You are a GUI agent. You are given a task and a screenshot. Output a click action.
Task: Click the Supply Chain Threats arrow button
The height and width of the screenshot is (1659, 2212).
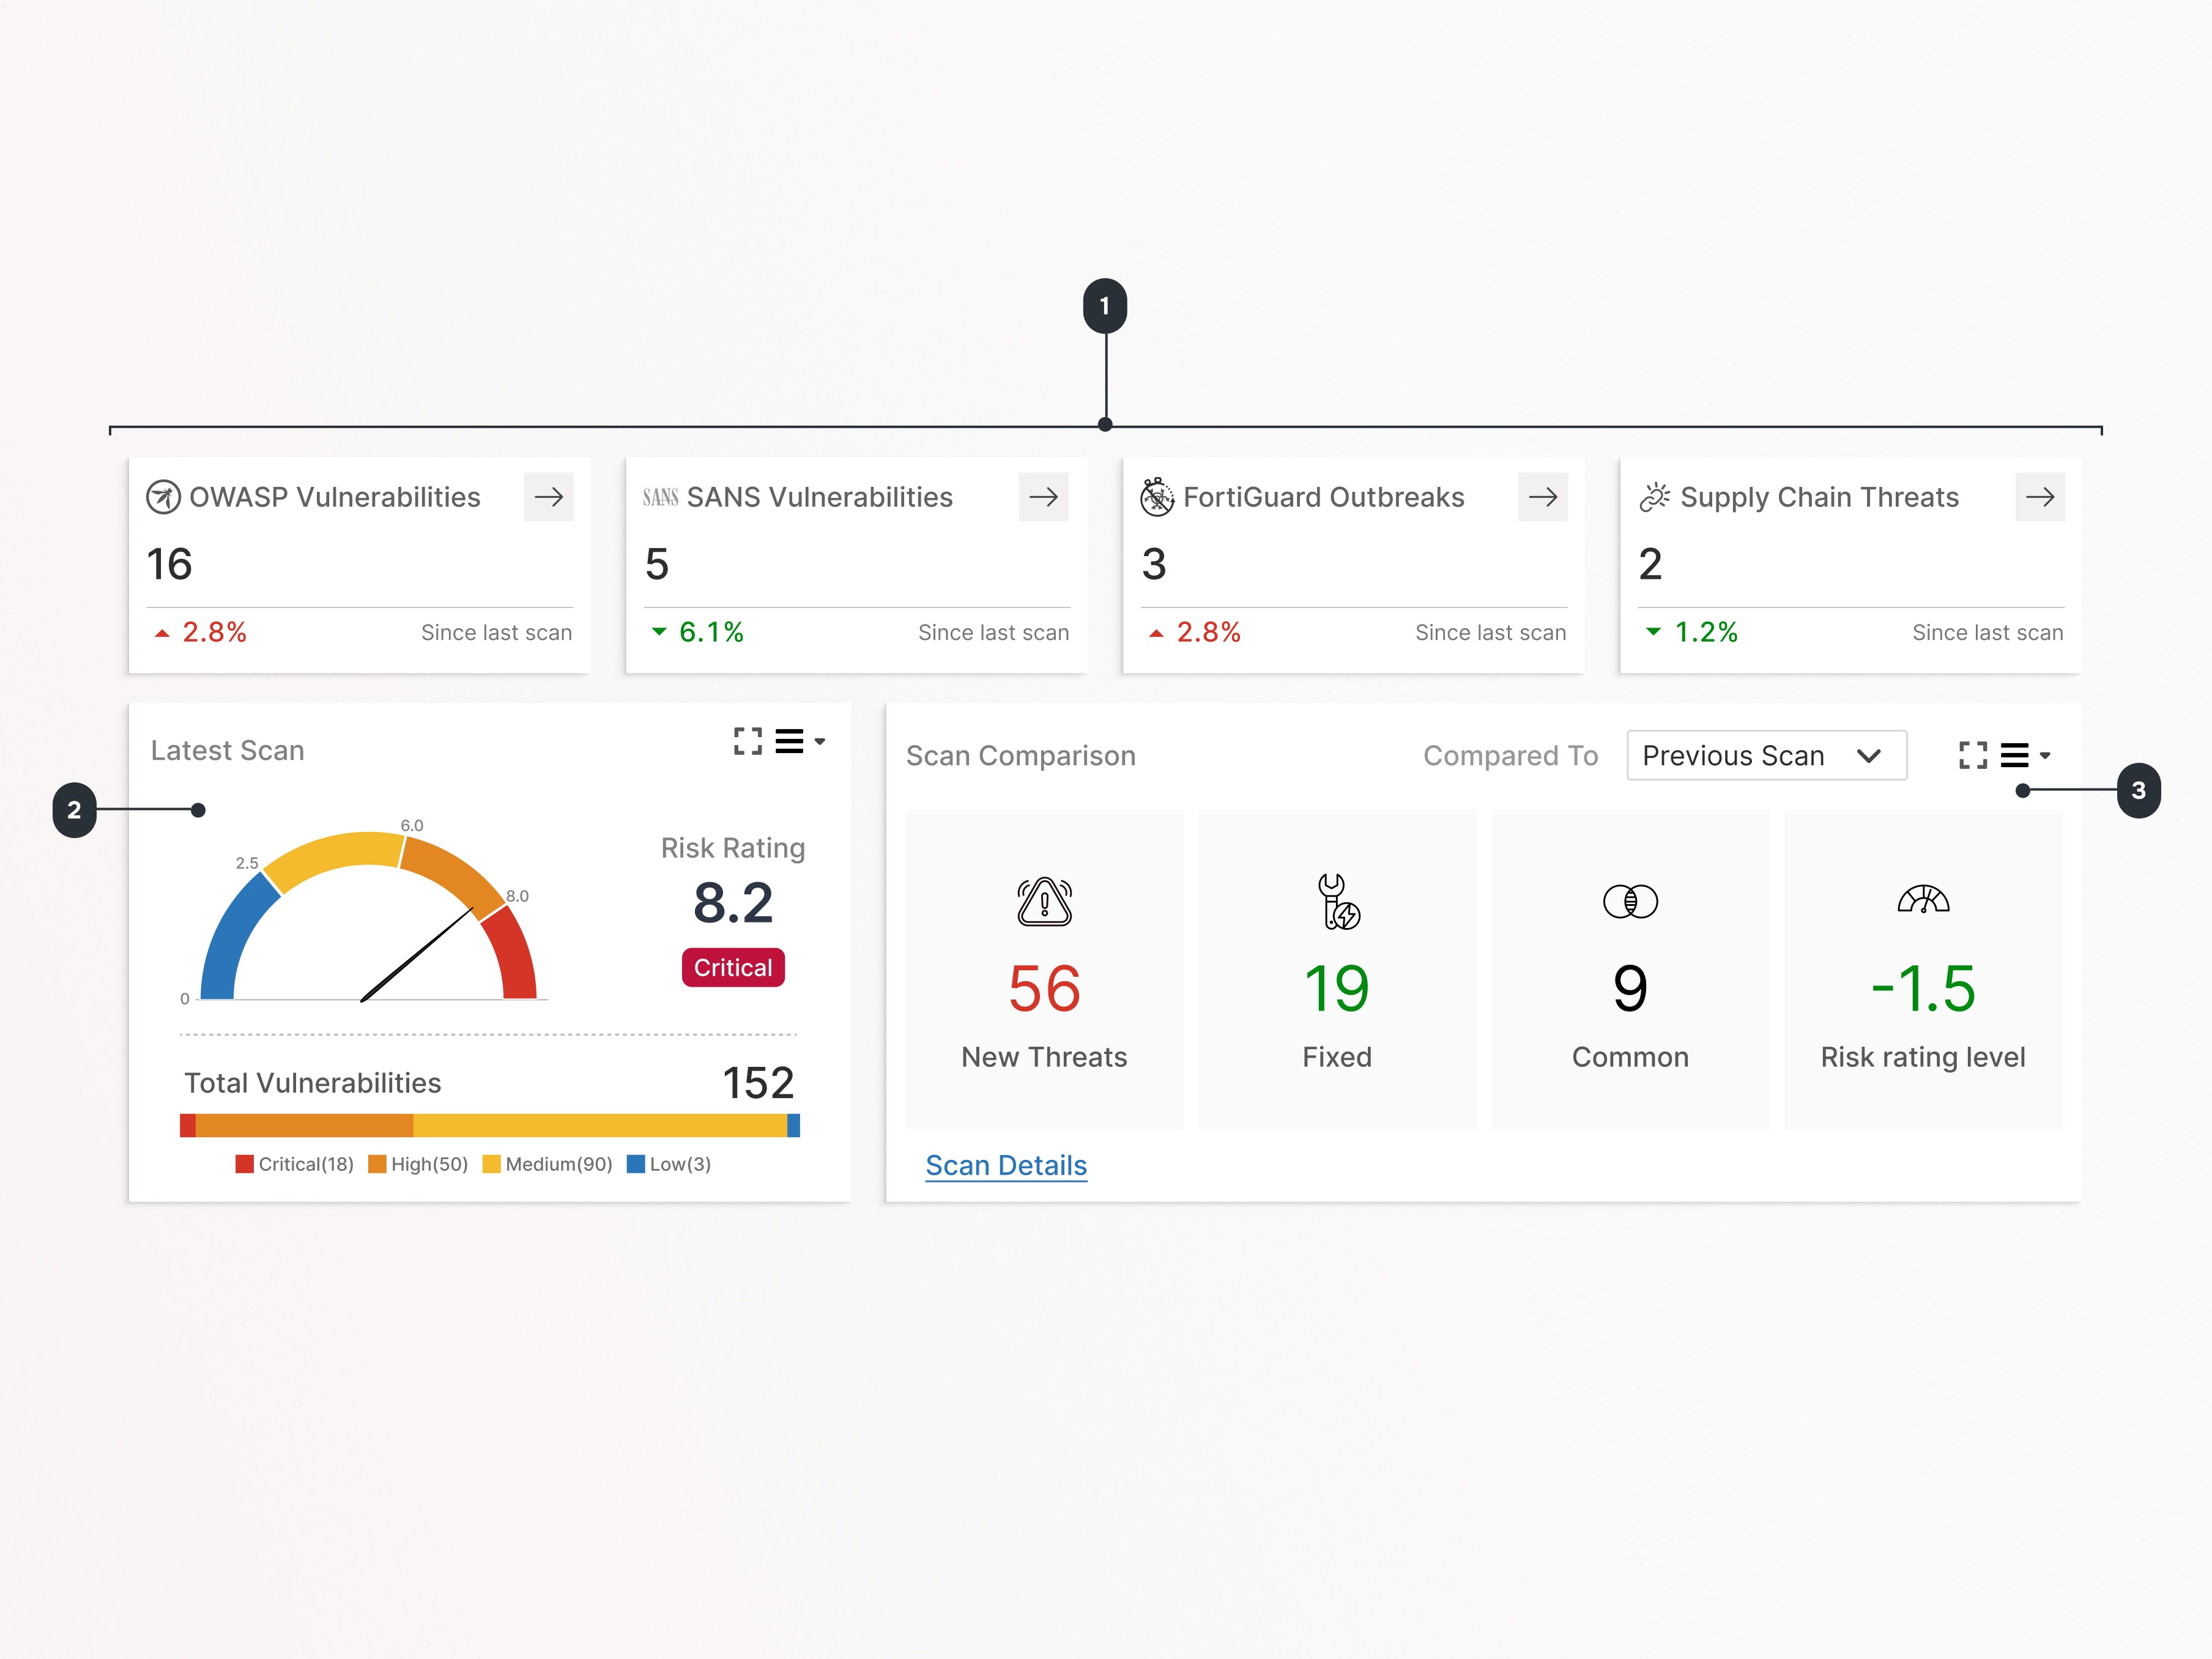(2040, 497)
